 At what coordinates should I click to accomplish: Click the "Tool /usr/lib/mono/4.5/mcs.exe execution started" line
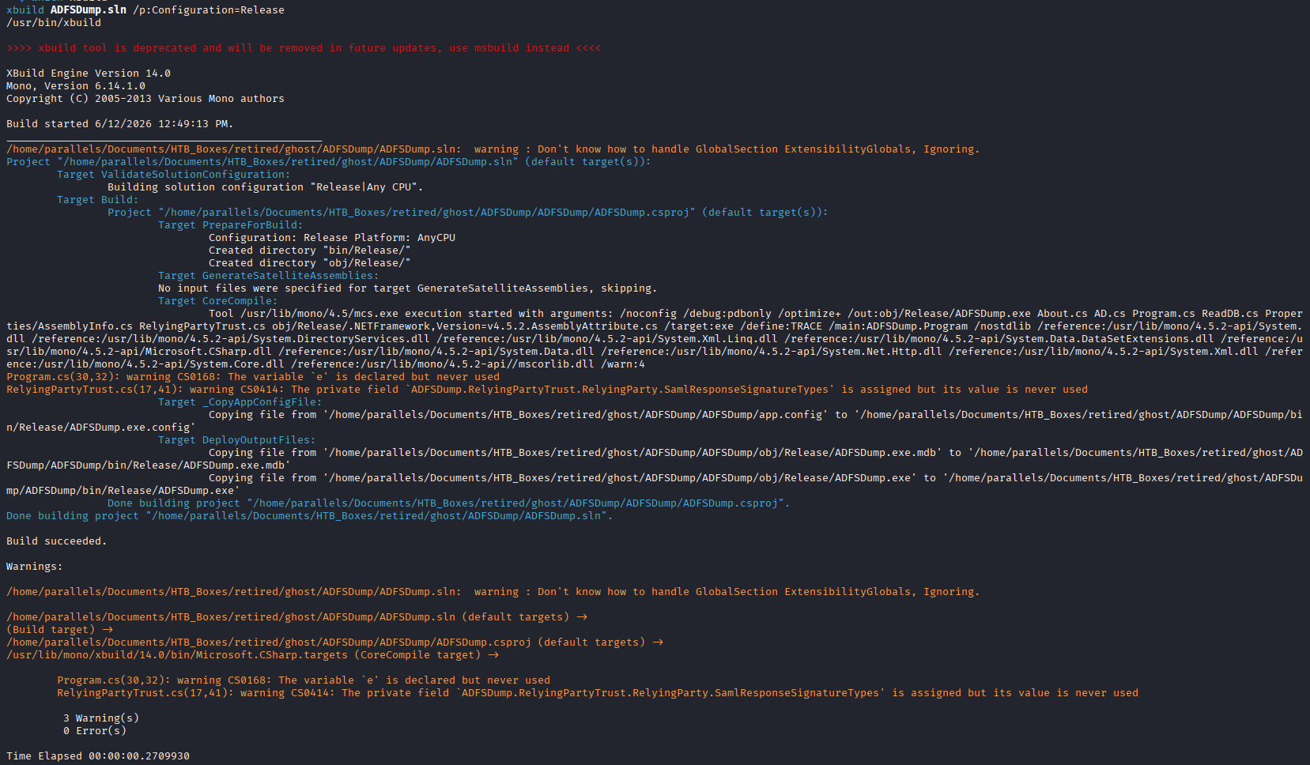[x=756, y=314]
